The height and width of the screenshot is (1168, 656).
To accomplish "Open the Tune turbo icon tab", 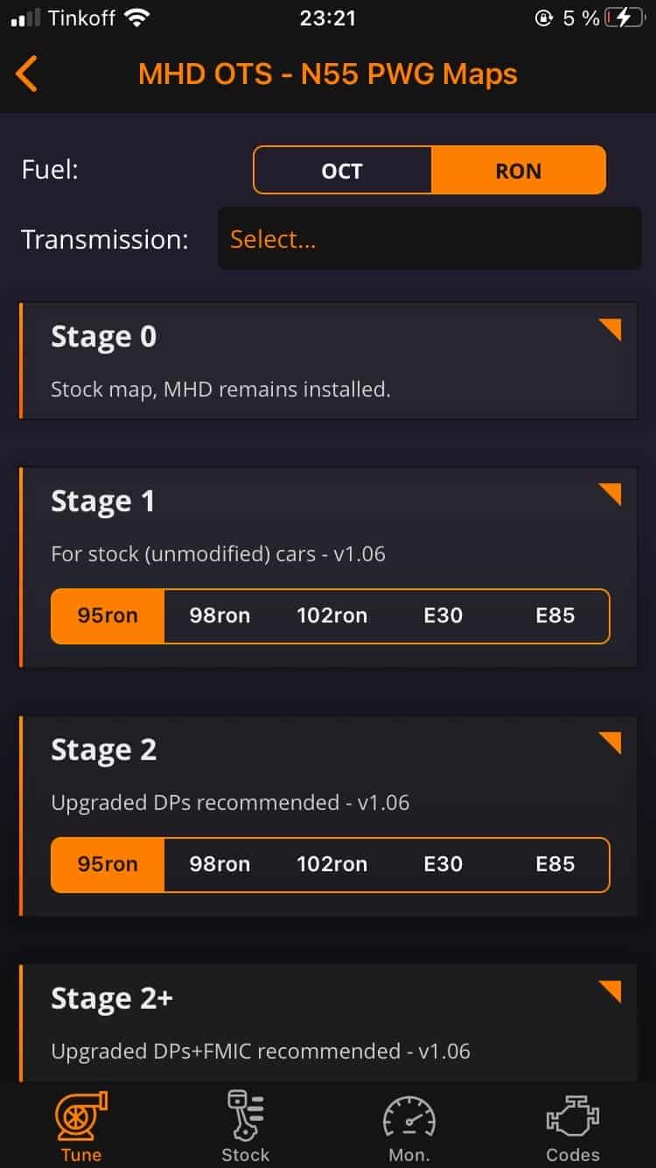I will pyautogui.click(x=81, y=1127).
